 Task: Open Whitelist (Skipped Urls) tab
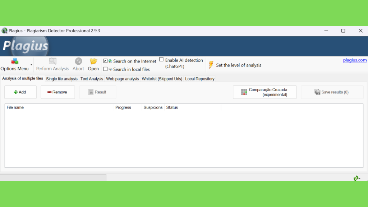162,79
